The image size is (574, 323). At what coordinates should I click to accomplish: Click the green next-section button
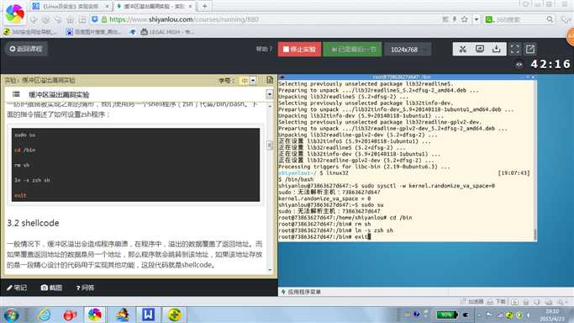coord(353,49)
